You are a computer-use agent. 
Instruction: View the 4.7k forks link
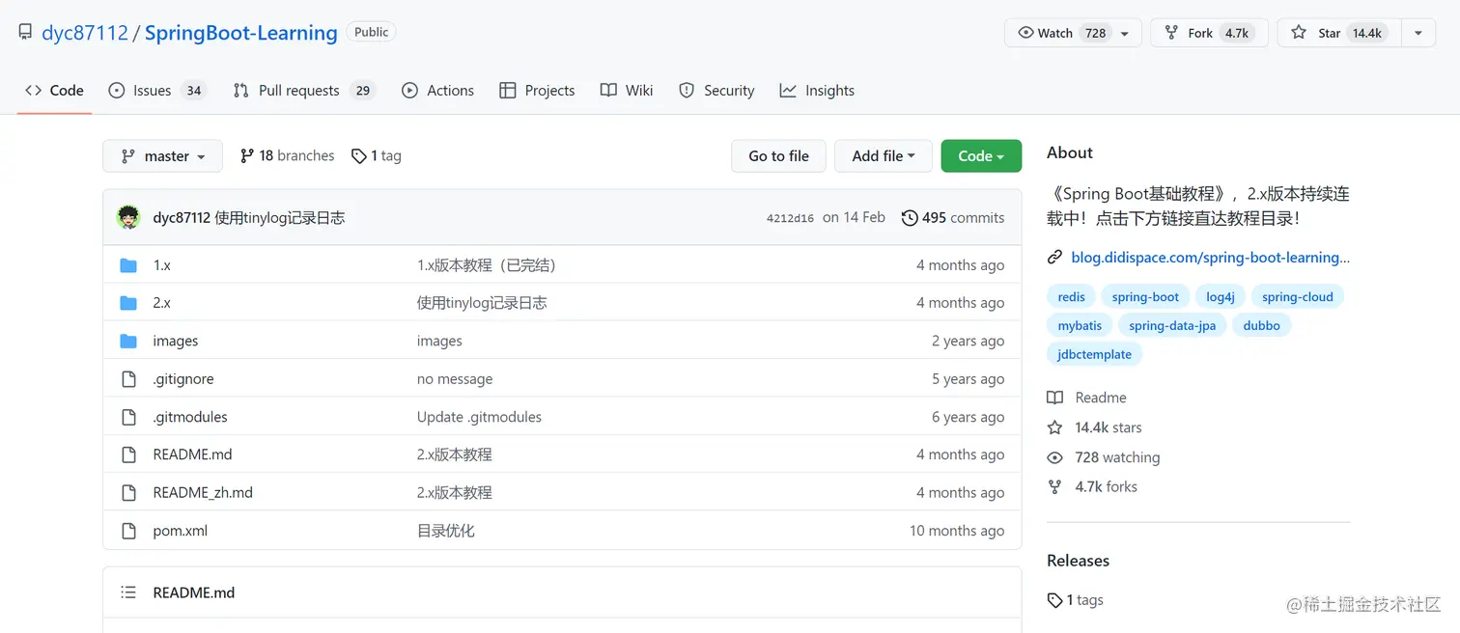point(1093,486)
